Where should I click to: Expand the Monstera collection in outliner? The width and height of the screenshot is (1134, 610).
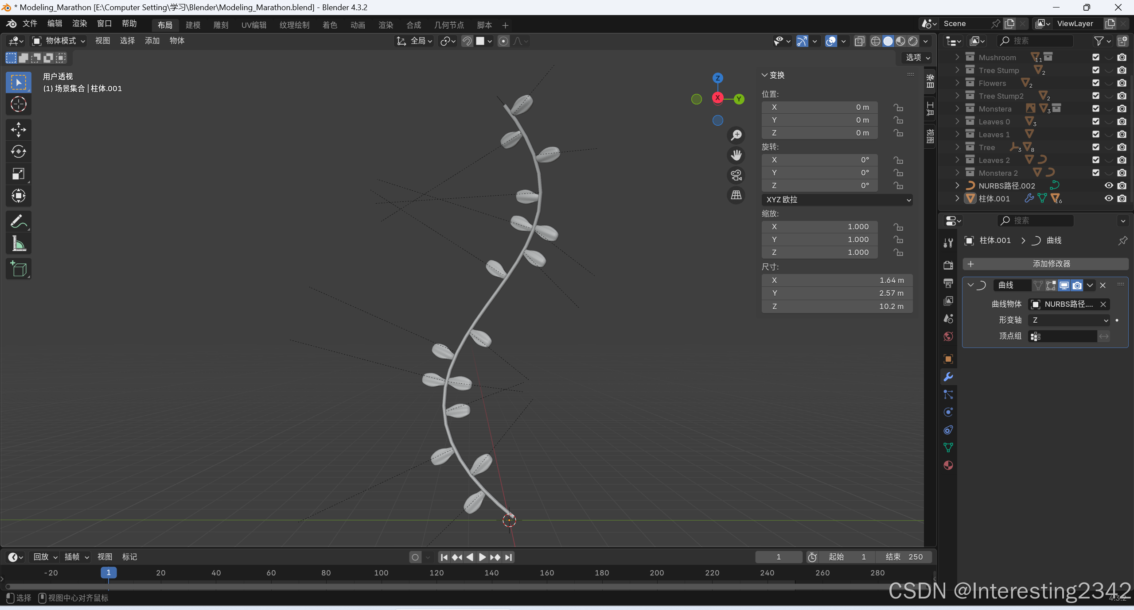click(x=957, y=108)
